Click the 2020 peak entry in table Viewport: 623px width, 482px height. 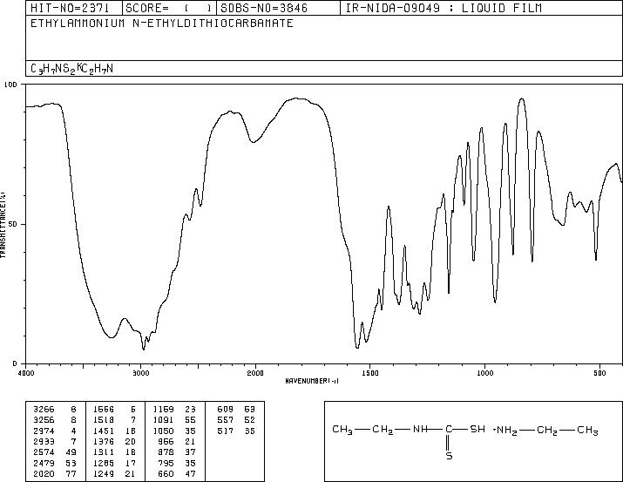coord(44,474)
